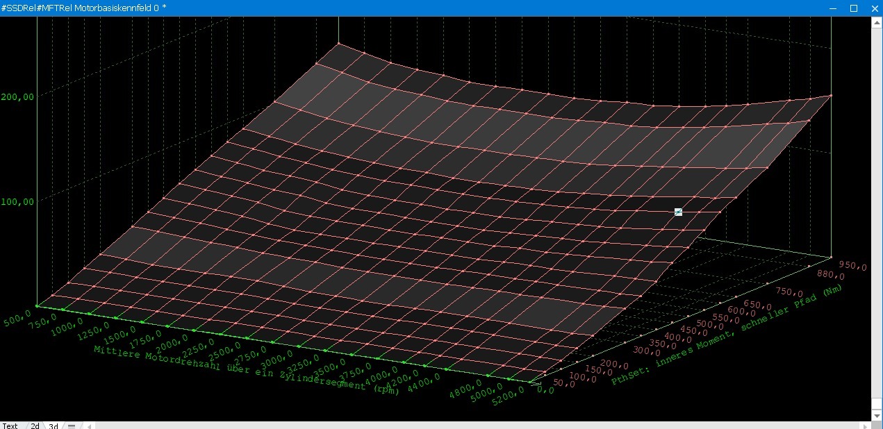The image size is (883, 429).
Task: Click the horizontal scrollbar's left arrow
Action: coord(89,425)
